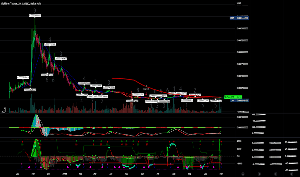Click 0.0001500000 on the price axis

coord(242,64)
